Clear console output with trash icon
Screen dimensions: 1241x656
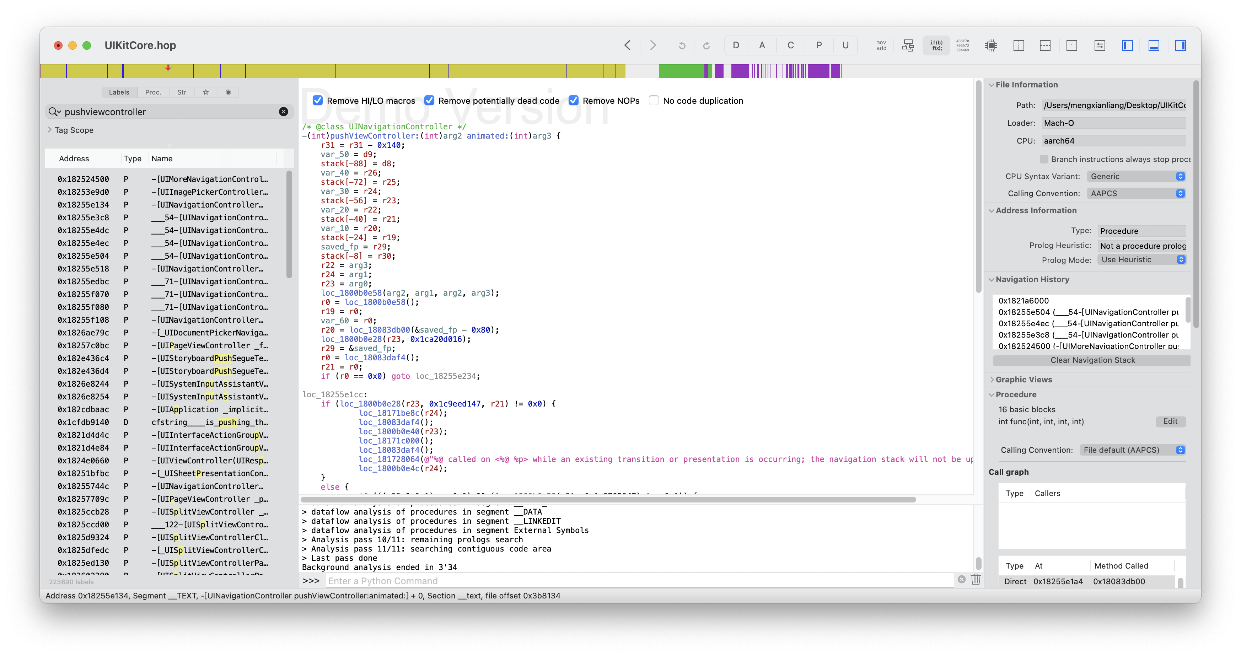coord(976,579)
